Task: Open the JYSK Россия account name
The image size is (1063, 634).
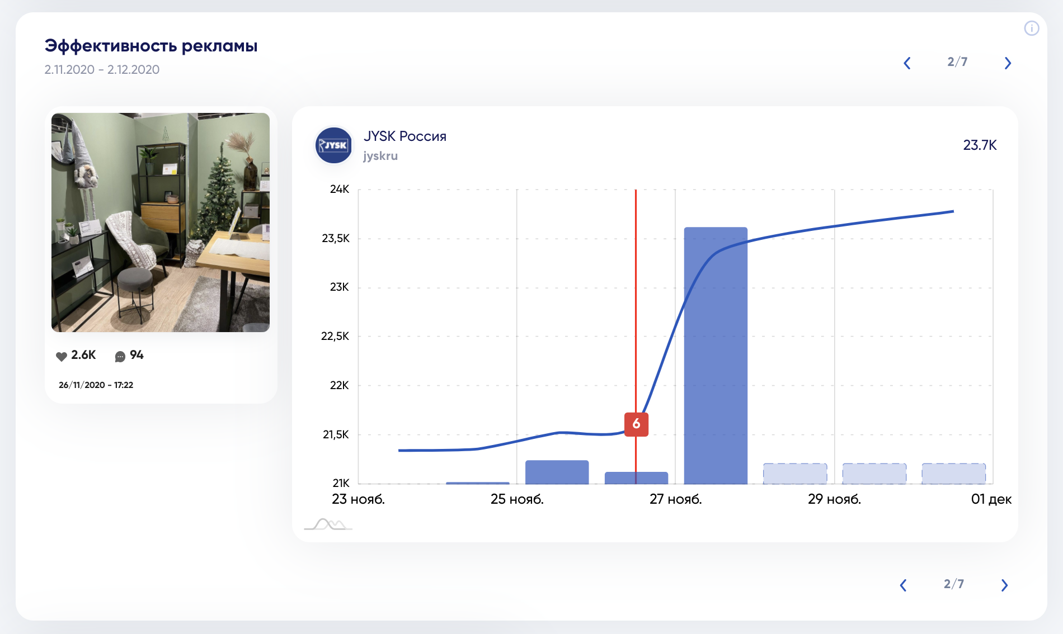Action: coord(405,136)
